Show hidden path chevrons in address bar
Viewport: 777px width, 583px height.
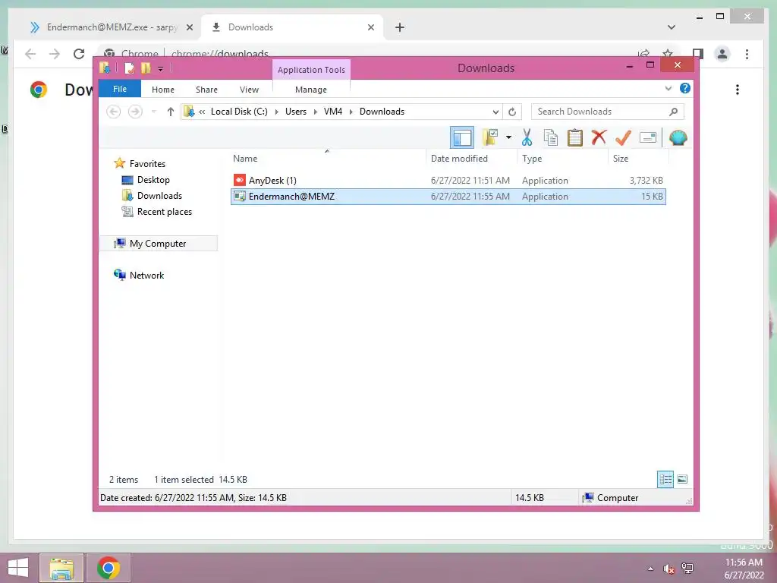pyautogui.click(x=202, y=112)
